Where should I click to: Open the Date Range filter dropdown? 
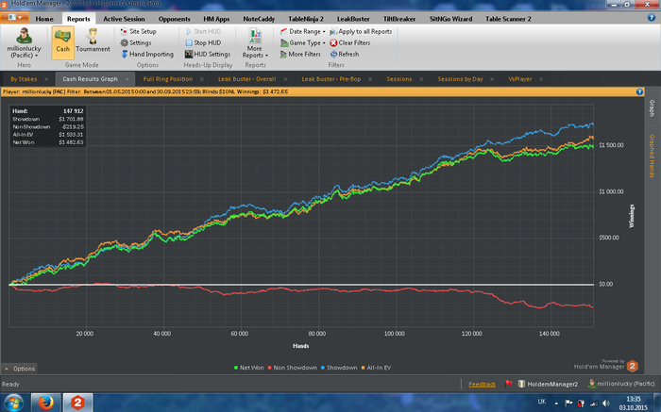303,31
